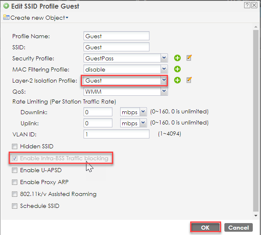The height and width of the screenshot is (235, 261).
Task: Enable Proxy ARP checkbox
Action: 14,182
